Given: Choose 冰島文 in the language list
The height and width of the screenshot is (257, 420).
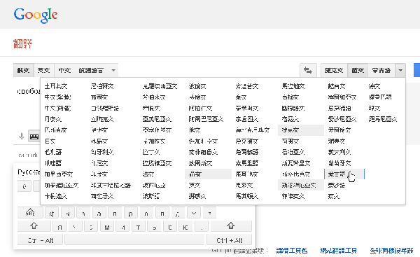Looking at the screenshot, I should [x=99, y=141].
